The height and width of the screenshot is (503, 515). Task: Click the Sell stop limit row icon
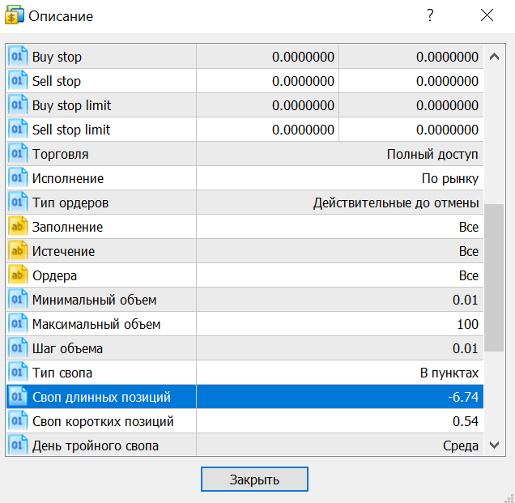[x=18, y=130]
